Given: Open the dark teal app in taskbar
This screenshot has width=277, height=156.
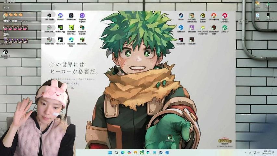Looking at the screenshot, I should [x=148, y=152].
